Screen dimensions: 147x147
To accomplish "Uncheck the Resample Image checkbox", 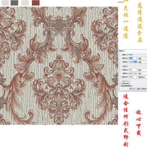I will point(121,86).
